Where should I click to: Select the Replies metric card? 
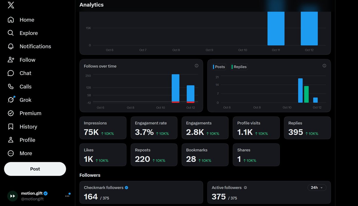pos(307,128)
